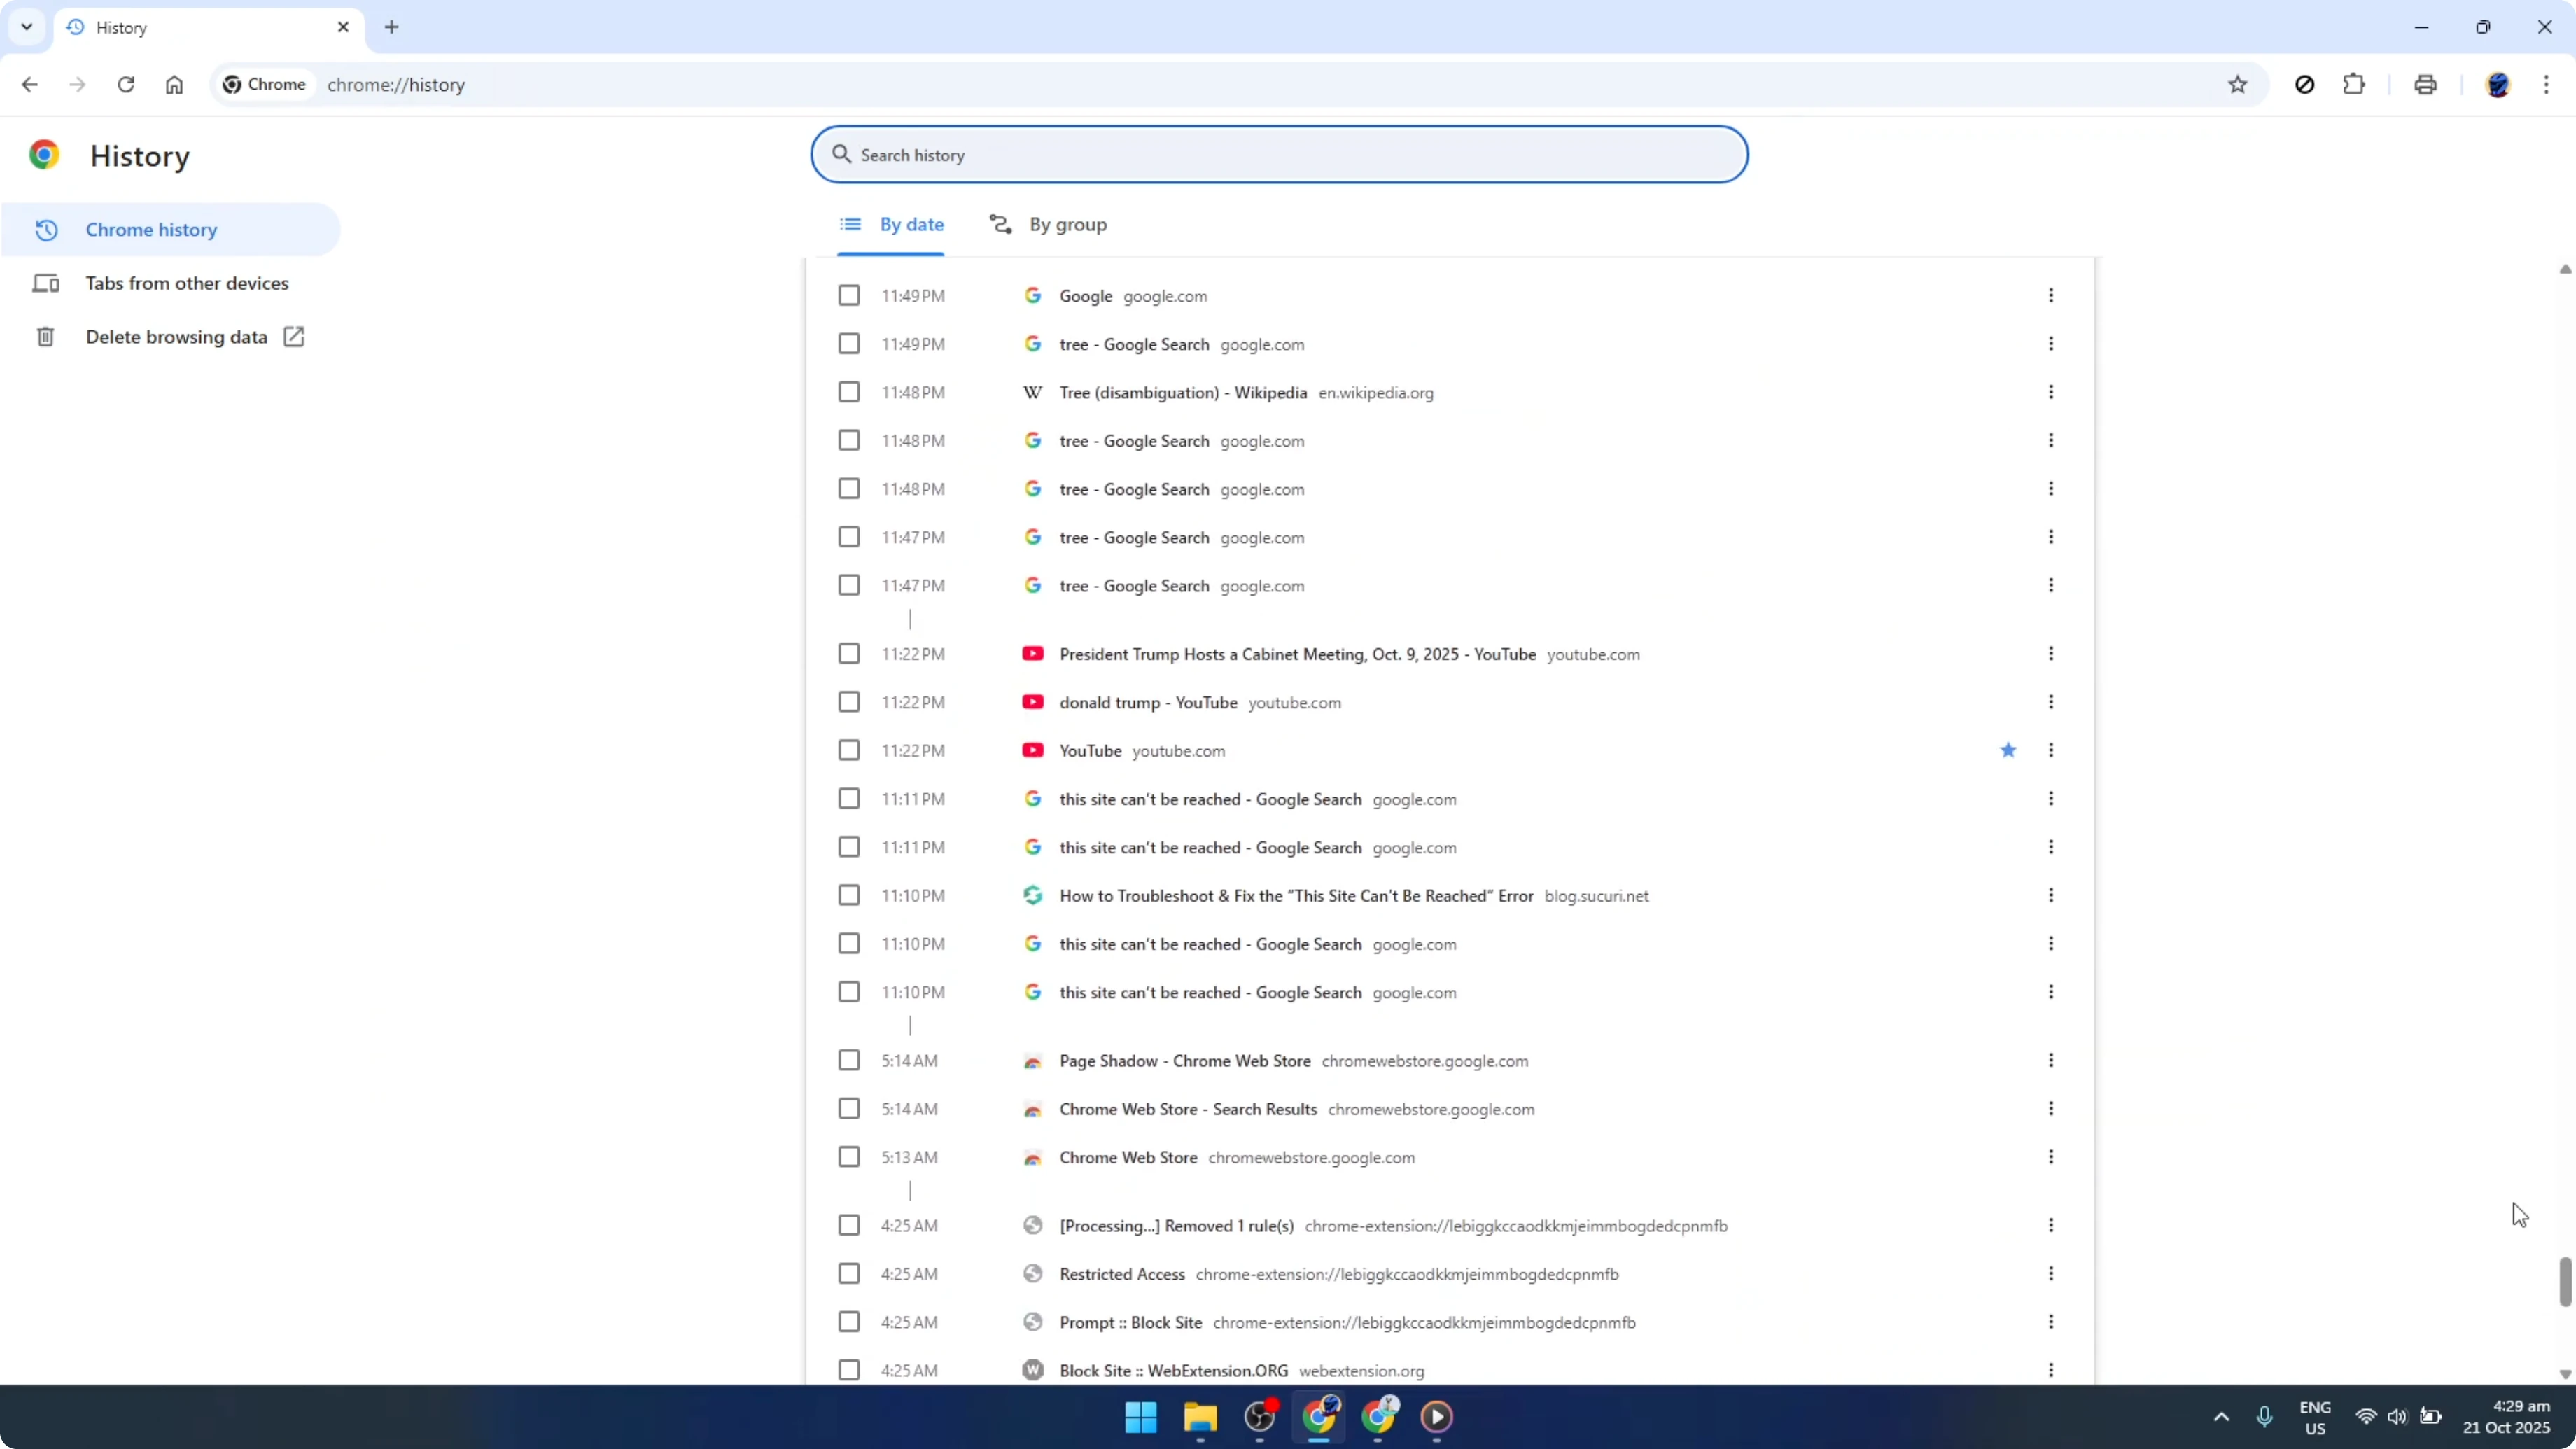Image resolution: width=2576 pixels, height=1449 pixels.
Task: Tick checkbox for President Trump Cabinet Meeting
Action: tap(849, 654)
